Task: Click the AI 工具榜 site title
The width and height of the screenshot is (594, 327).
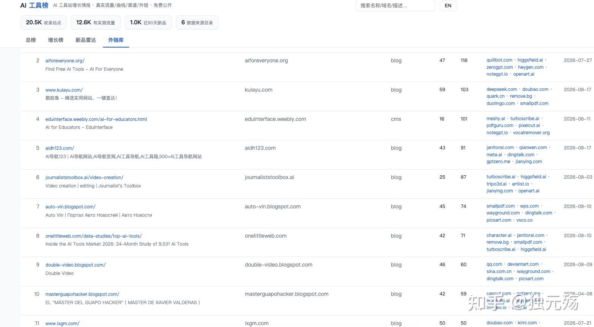Action: [x=34, y=5]
